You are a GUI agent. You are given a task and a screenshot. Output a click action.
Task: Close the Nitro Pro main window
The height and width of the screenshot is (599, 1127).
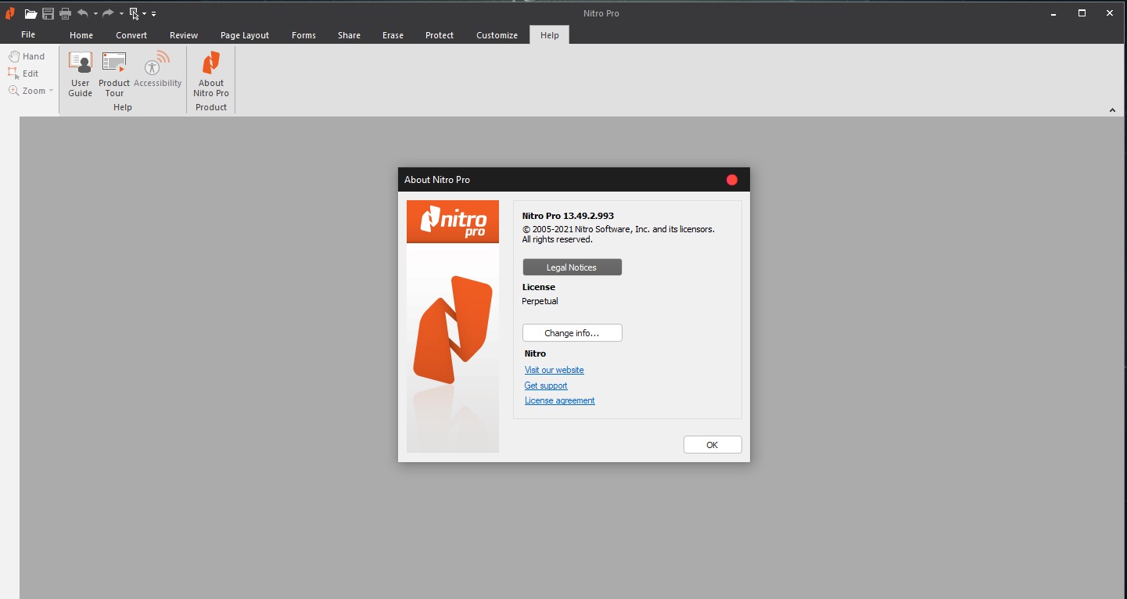point(1110,13)
